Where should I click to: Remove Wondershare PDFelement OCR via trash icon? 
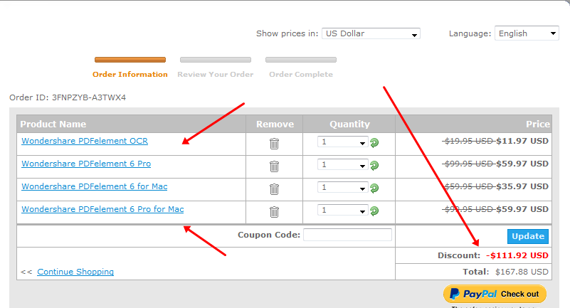point(274,144)
